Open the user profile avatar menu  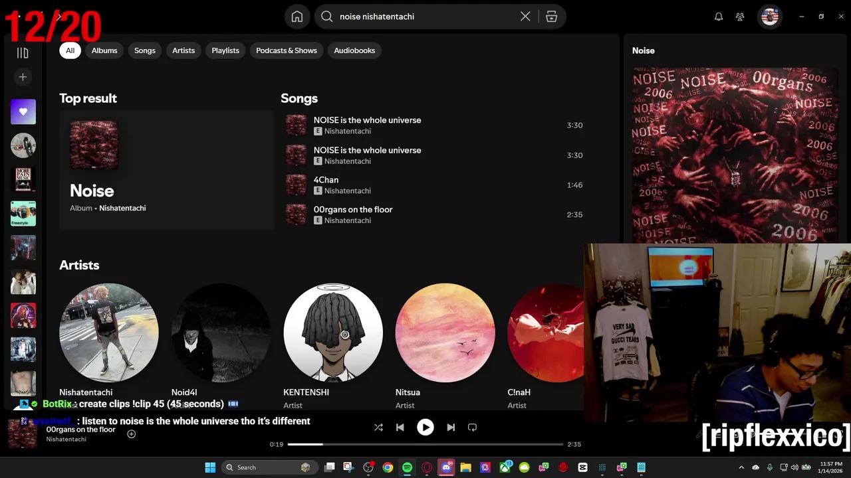click(x=770, y=17)
